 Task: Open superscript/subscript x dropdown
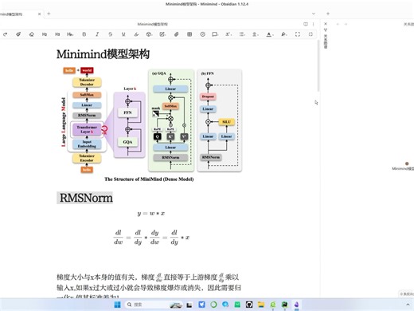[x=228, y=34]
